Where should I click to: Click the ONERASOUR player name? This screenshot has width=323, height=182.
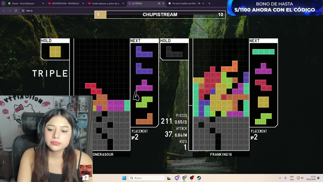pos(103,154)
